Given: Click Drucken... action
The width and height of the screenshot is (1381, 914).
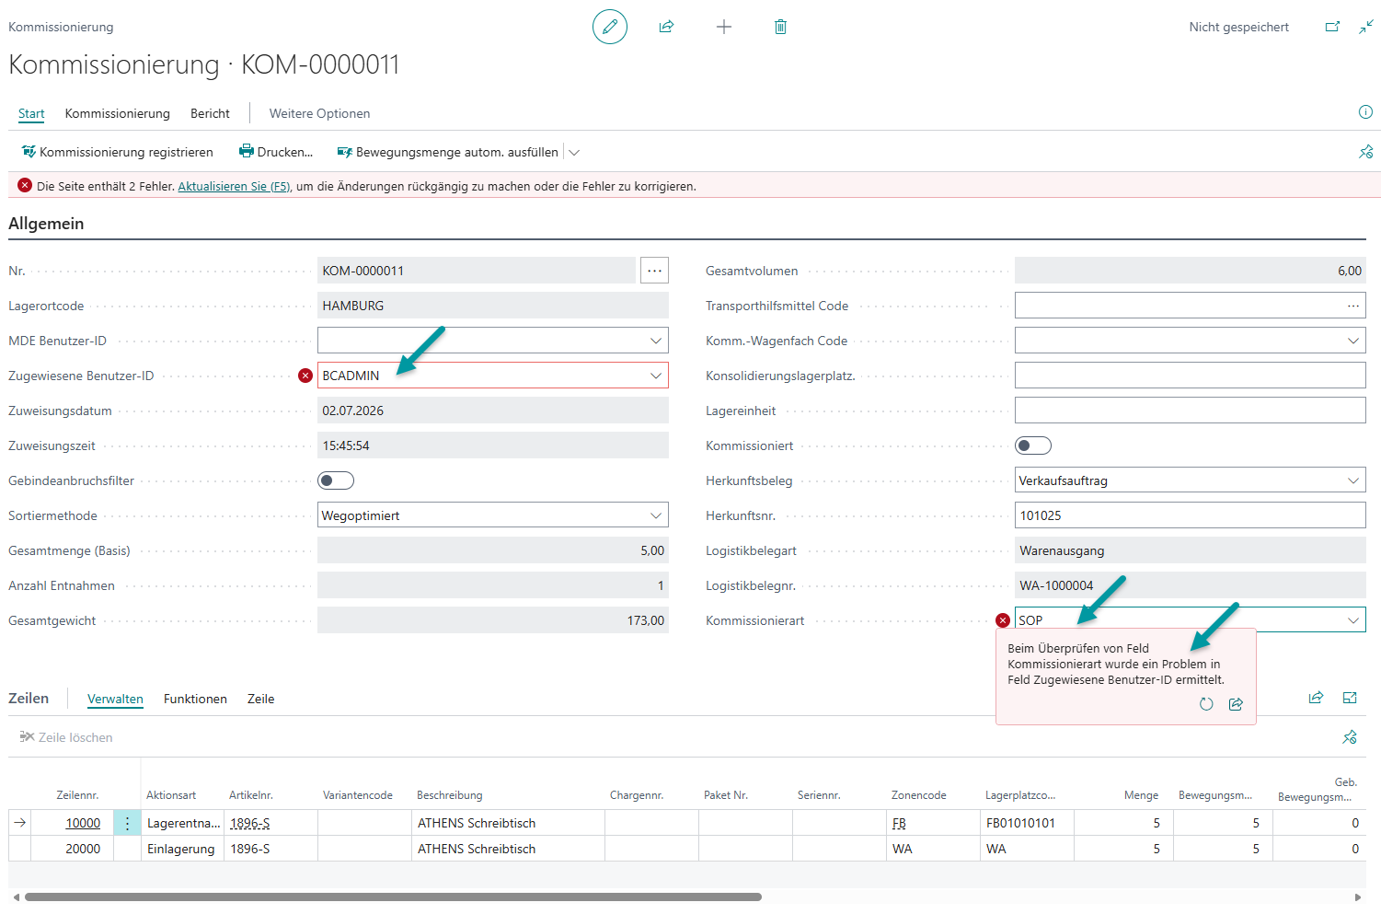Looking at the screenshot, I should coord(276,152).
